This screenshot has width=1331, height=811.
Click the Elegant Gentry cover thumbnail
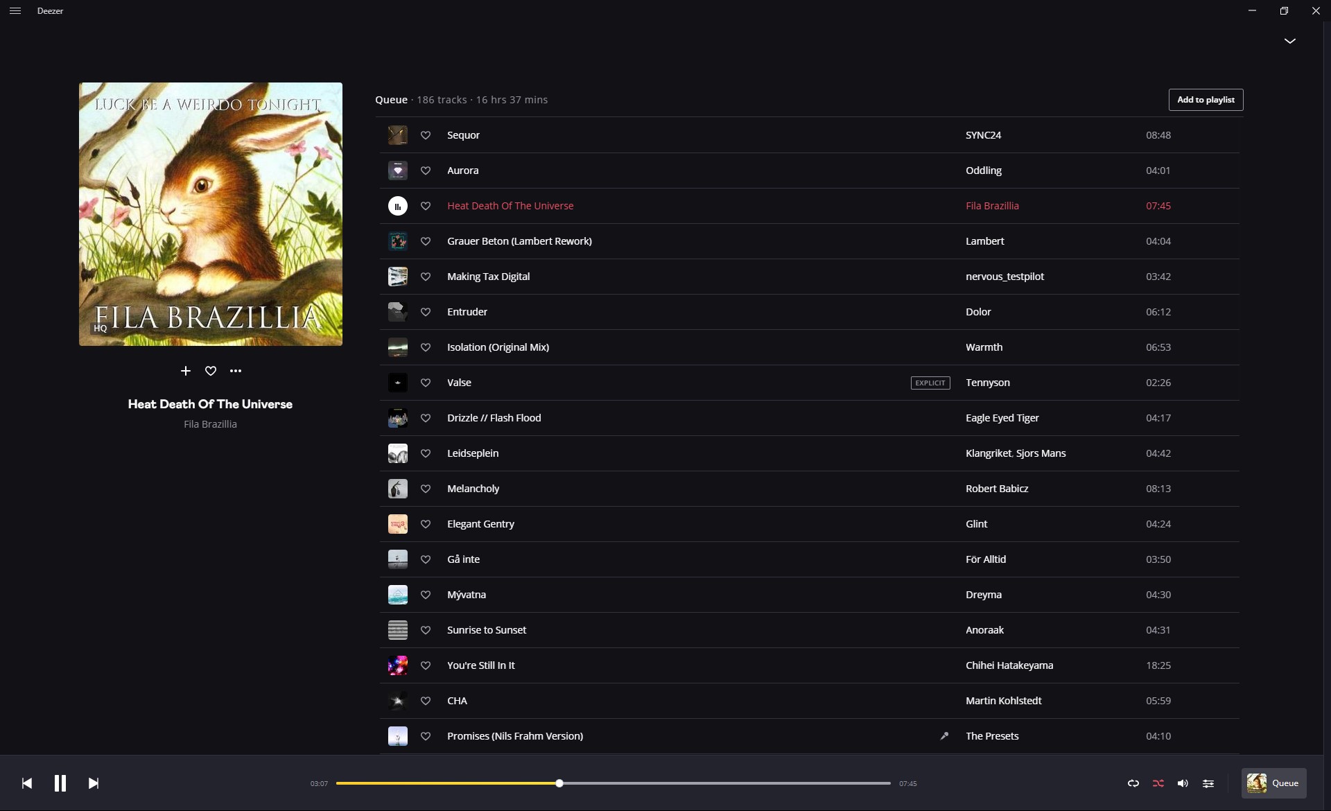pyautogui.click(x=398, y=524)
